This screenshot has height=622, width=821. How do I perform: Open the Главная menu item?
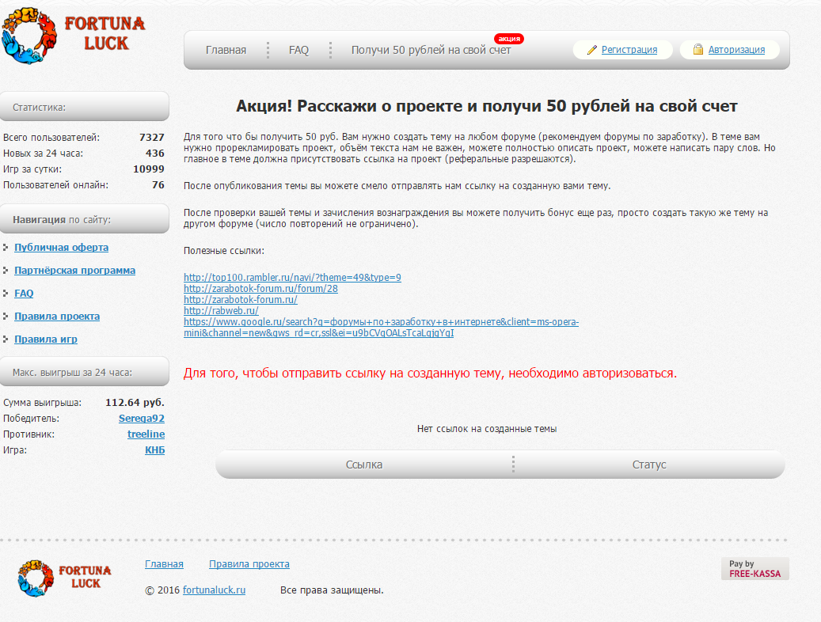pos(226,51)
